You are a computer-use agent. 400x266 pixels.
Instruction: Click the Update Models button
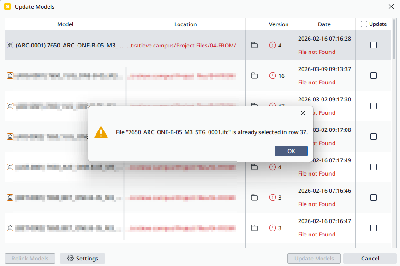tap(314, 258)
